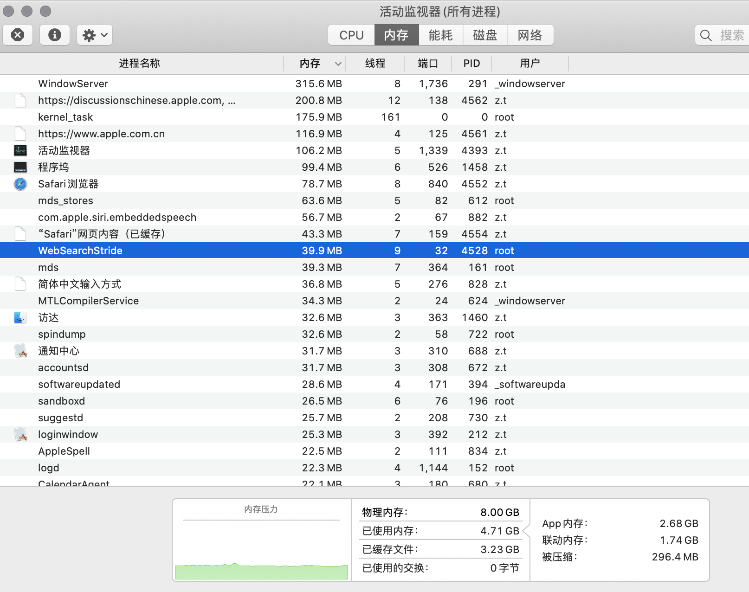This screenshot has width=749, height=592.
Task: Click the Notification Center (通知中心) icon
Action: tap(20, 351)
